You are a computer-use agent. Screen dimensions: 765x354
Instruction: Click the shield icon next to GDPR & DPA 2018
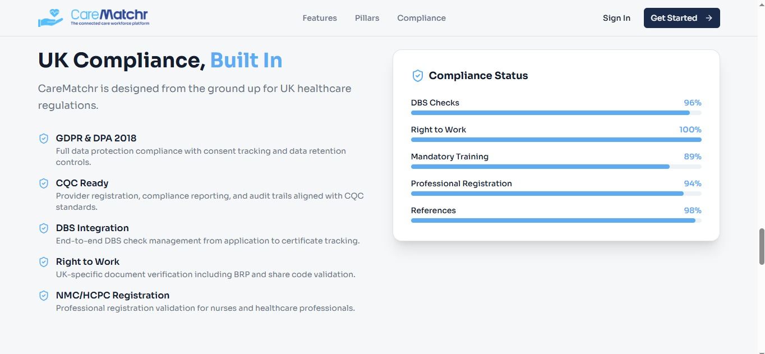[x=44, y=139]
